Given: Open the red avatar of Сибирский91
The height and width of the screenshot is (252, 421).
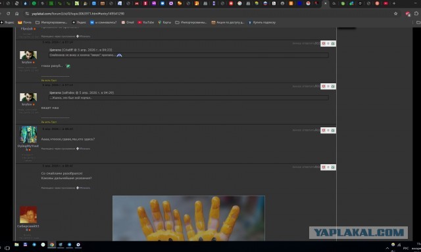Looking at the screenshot, I should [x=28, y=215].
